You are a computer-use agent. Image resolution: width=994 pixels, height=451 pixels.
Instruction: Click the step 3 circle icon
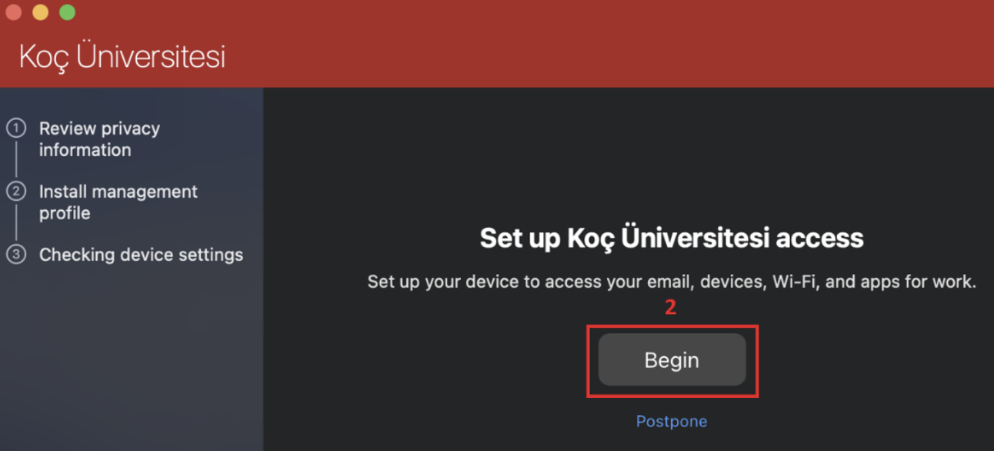point(16,254)
